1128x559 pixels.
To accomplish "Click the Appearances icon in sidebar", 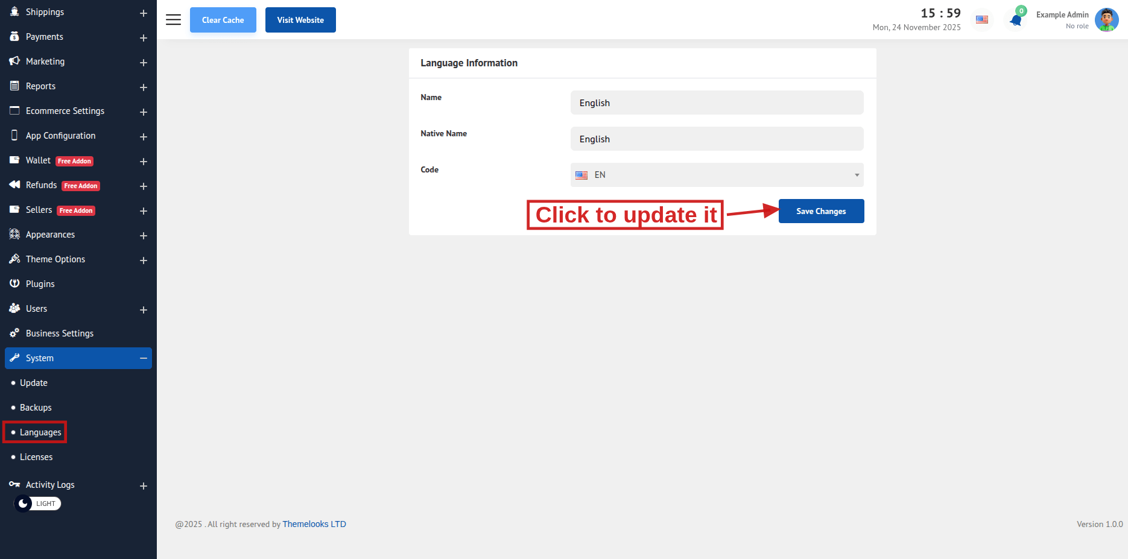I will point(14,234).
